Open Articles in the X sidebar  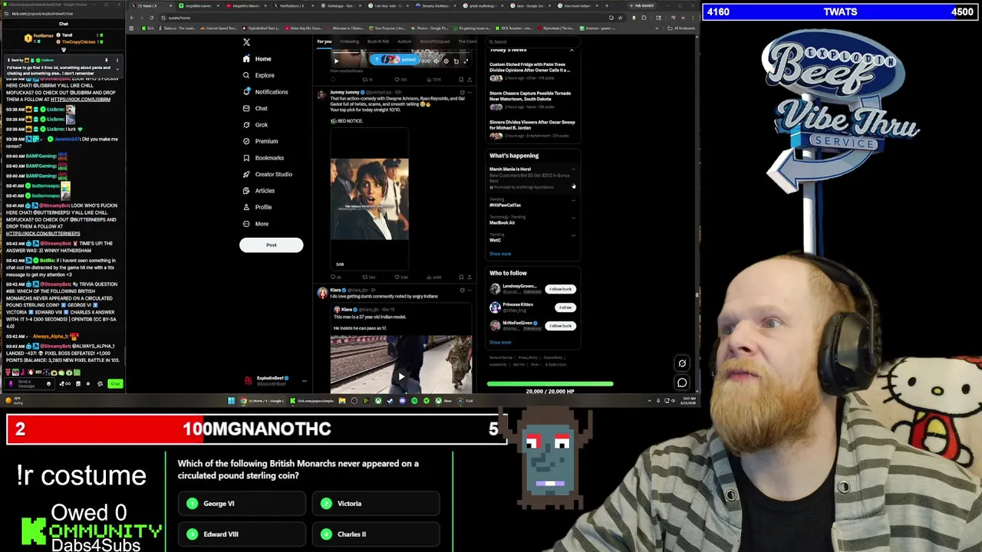click(259, 191)
